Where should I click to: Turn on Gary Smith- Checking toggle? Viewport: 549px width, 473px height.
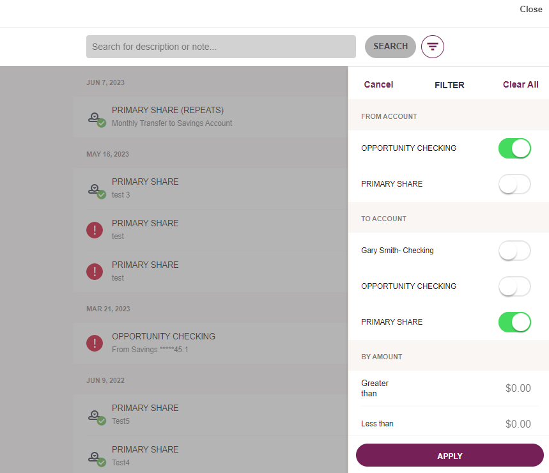(514, 251)
